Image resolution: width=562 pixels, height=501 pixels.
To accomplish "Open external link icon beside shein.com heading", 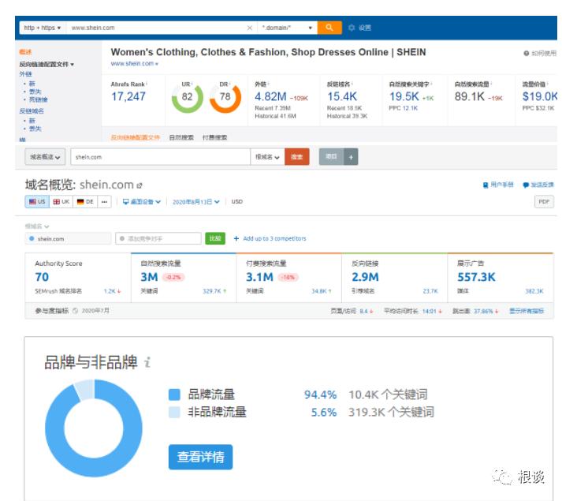I will (x=140, y=185).
